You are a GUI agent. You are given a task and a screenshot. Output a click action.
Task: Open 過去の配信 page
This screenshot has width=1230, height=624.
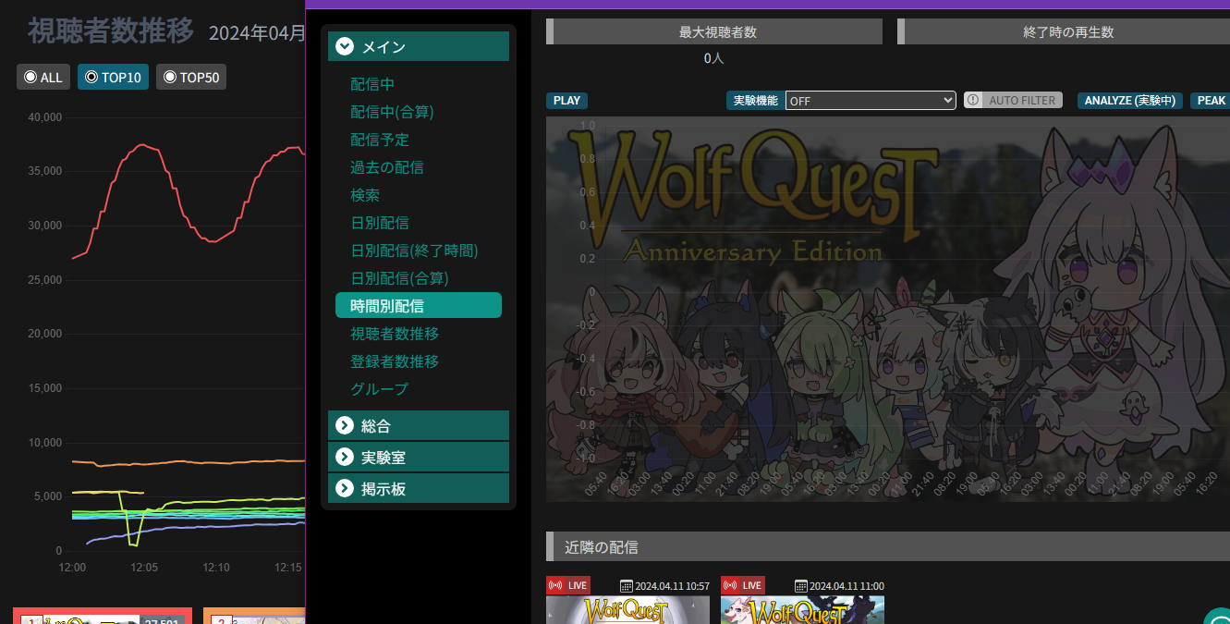(387, 167)
